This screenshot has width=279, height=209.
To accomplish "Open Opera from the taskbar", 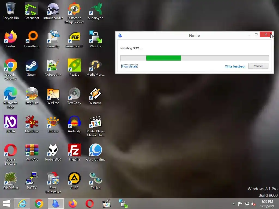I will click(x=89, y=204).
